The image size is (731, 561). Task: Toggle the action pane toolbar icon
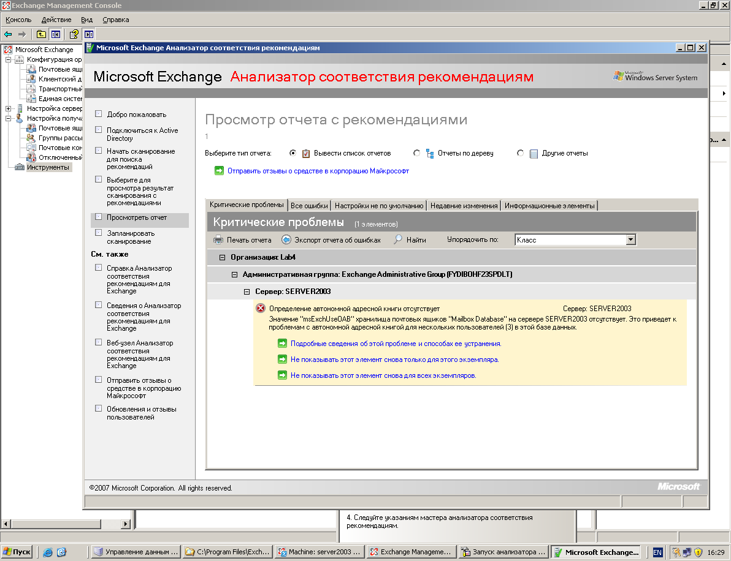(x=88, y=34)
